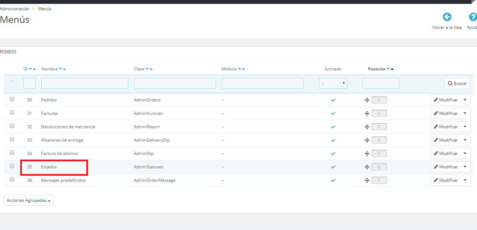Open the Acciones Agrupadas menu

pos(29,200)
